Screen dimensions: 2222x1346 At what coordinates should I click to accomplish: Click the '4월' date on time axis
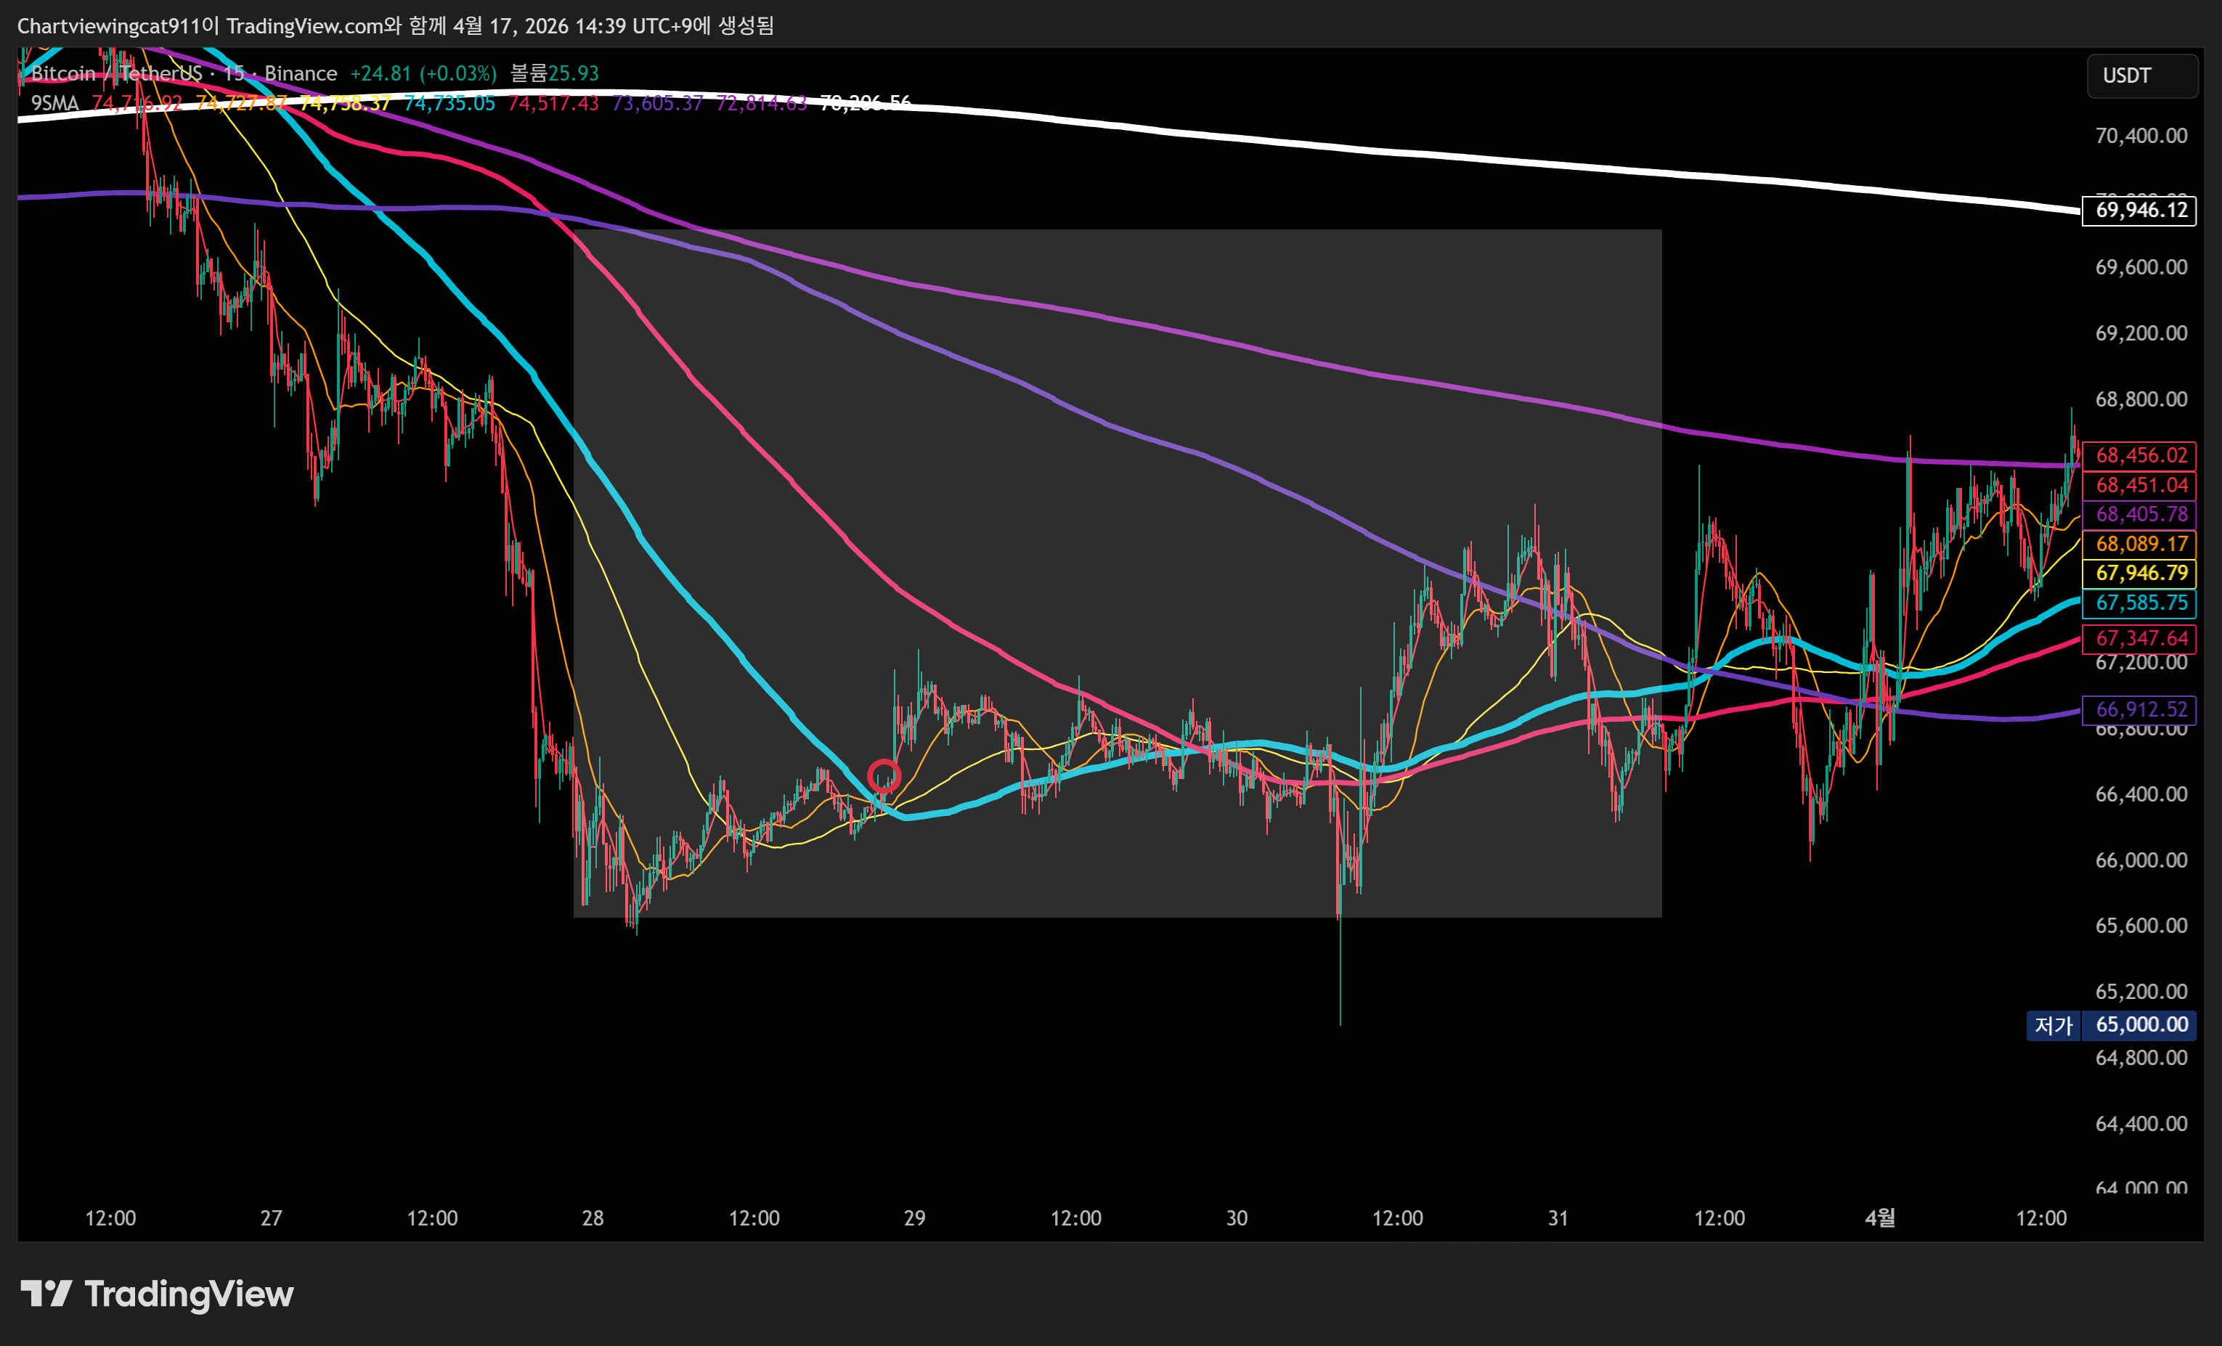pyautogui.click(x=1879, y=1218)
